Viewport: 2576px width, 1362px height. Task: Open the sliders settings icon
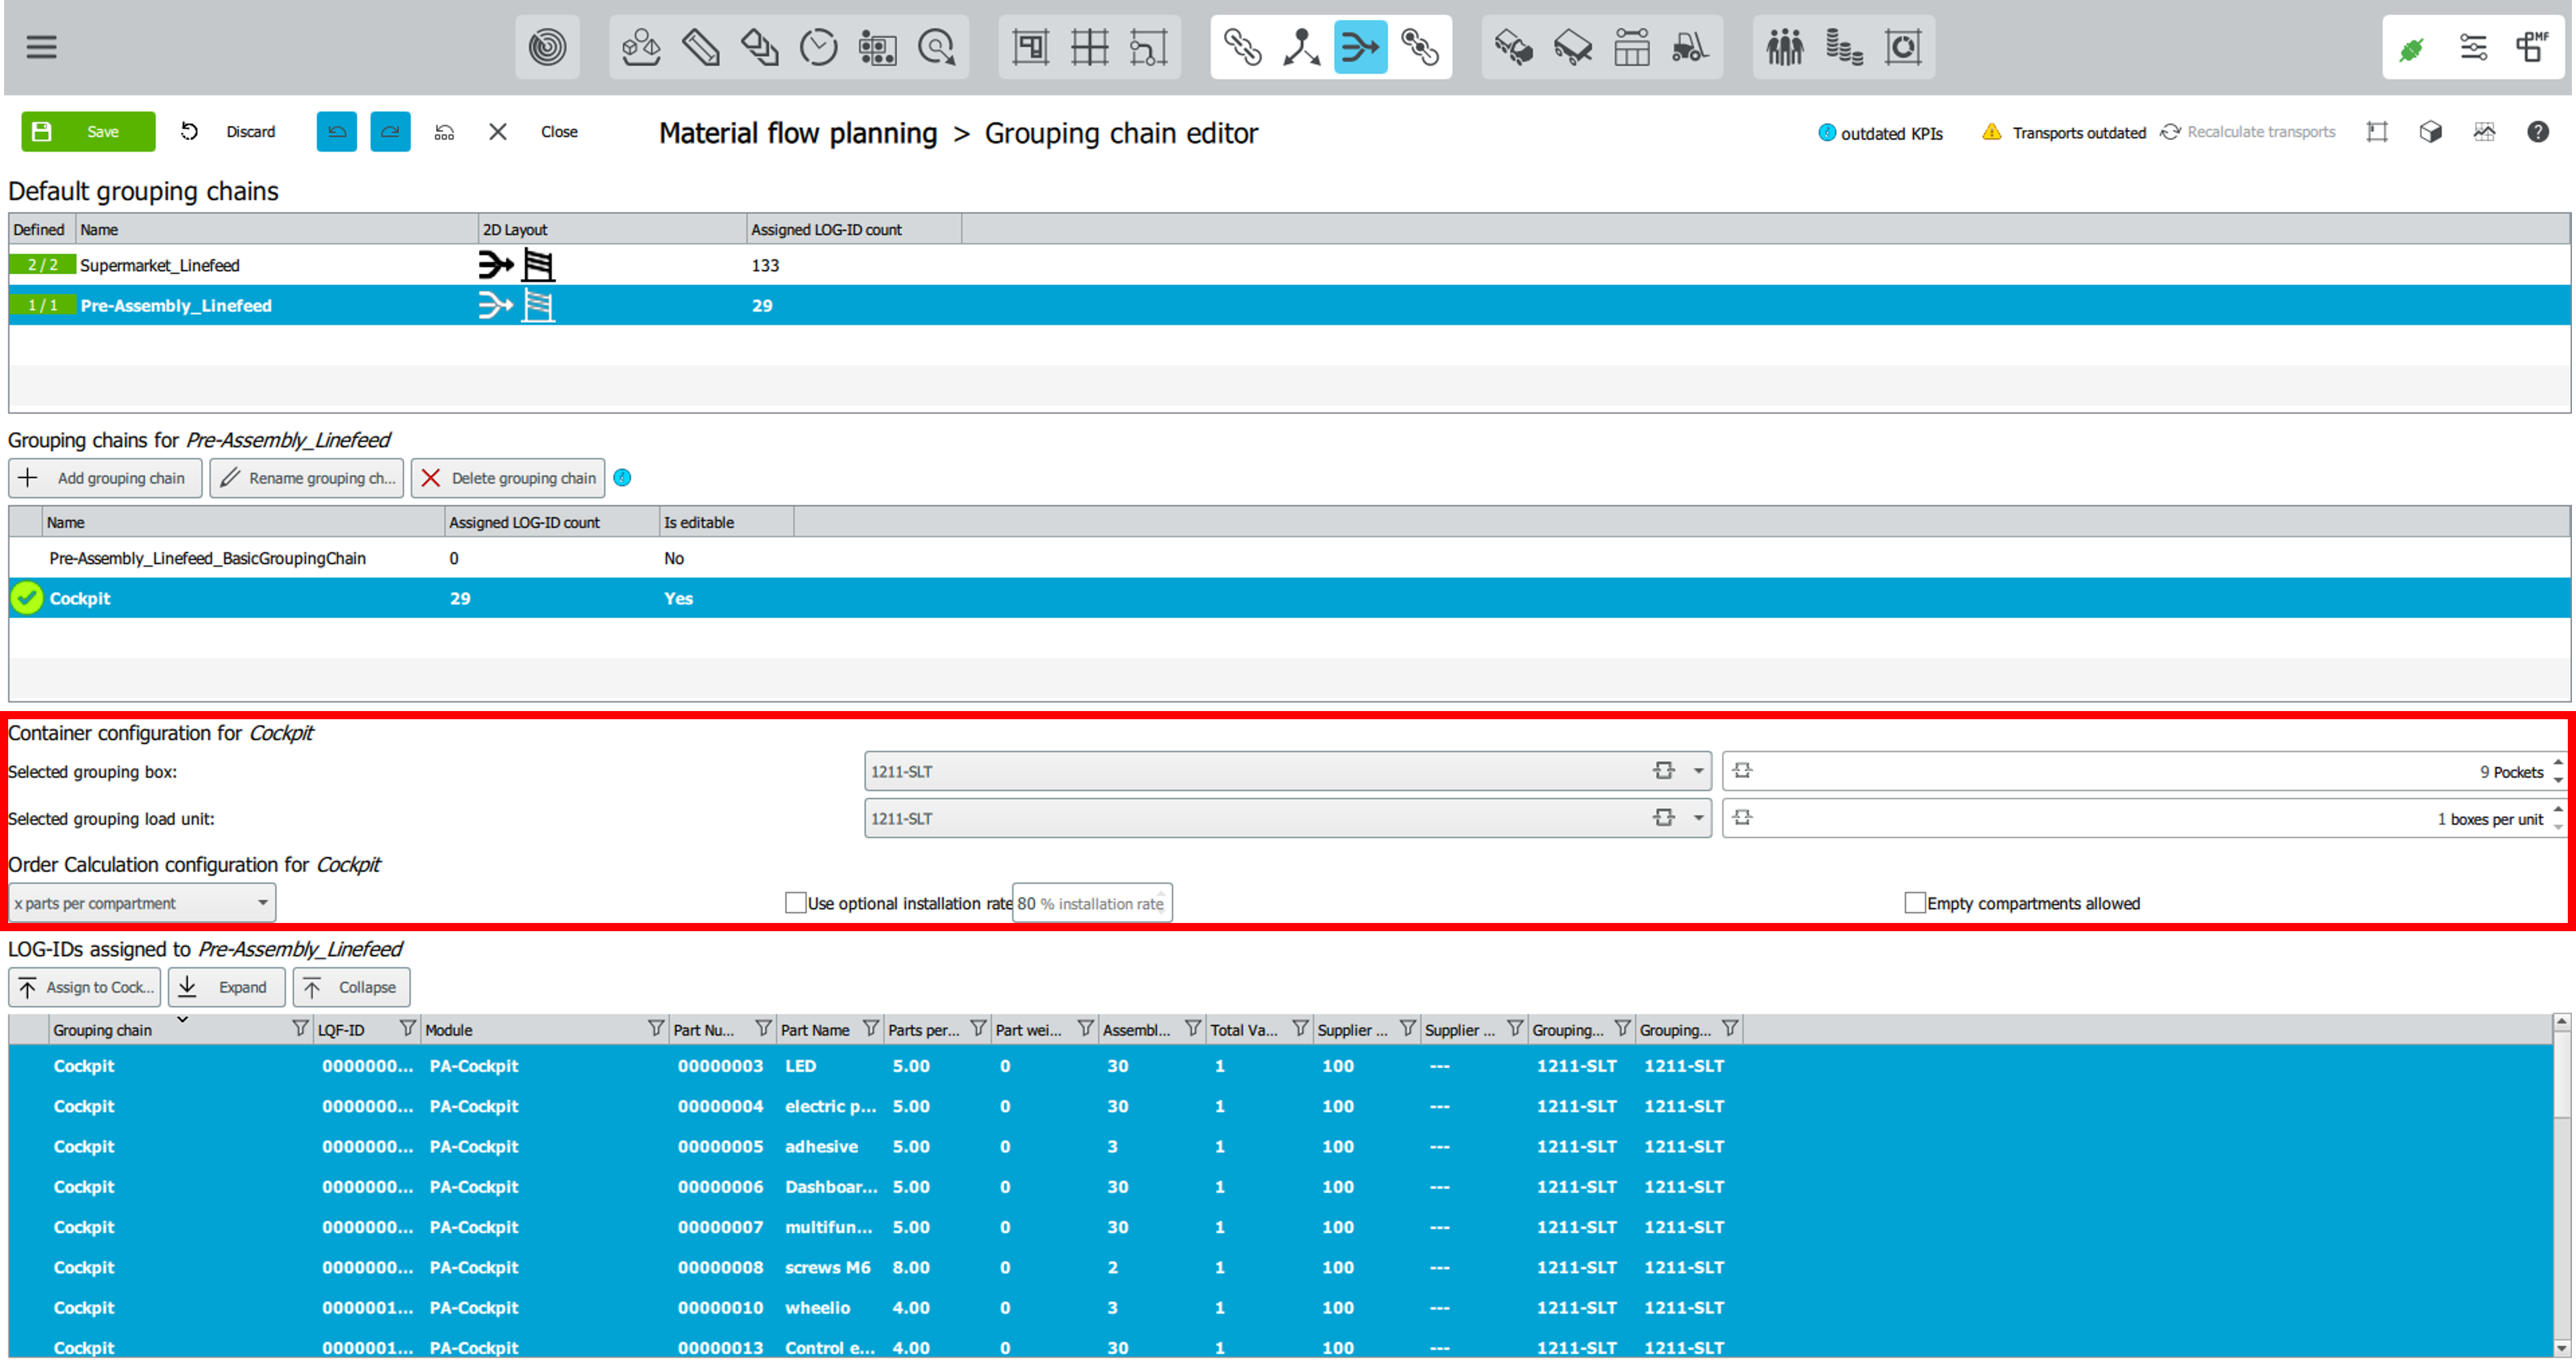pos(2473,47)
